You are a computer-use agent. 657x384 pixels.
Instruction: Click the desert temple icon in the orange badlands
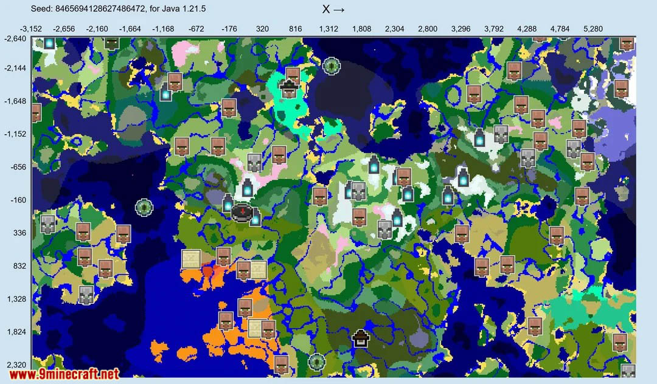pyautogui.click(x=256, y=327)
